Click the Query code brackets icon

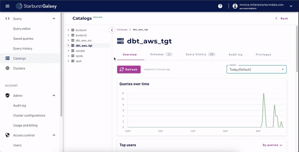pos(7,19)
